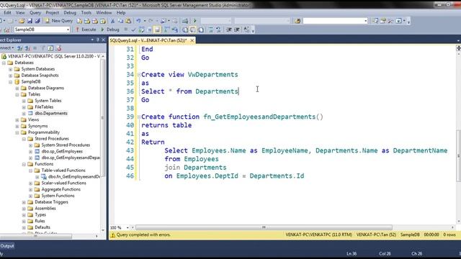Cut selection with the scissors icon
This screenshot has height=259, width=461.
point(112,21)
